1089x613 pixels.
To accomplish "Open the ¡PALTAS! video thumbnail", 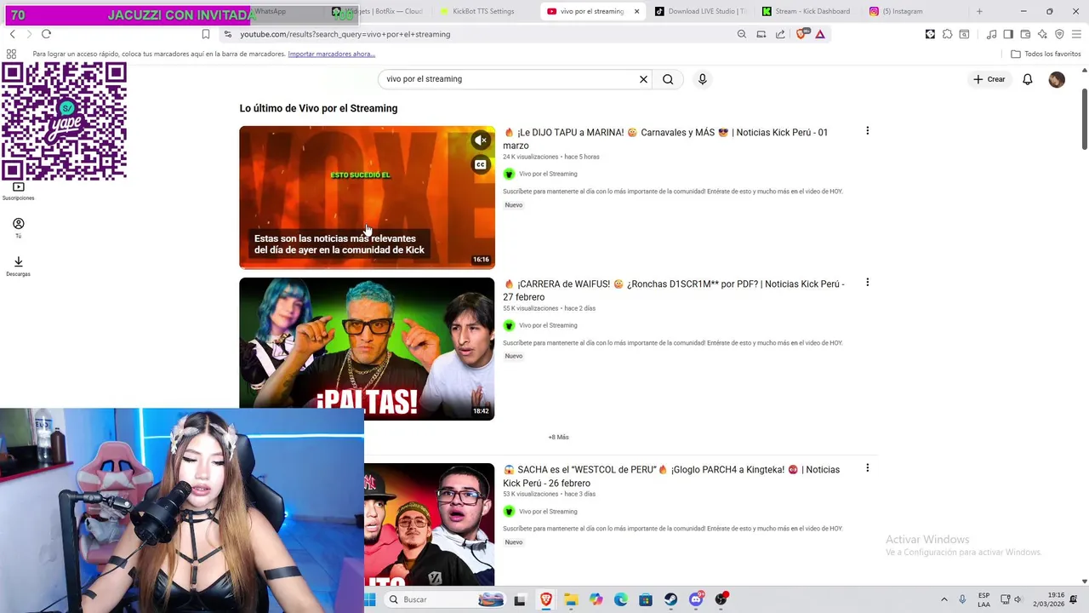I will coord(367,349).
